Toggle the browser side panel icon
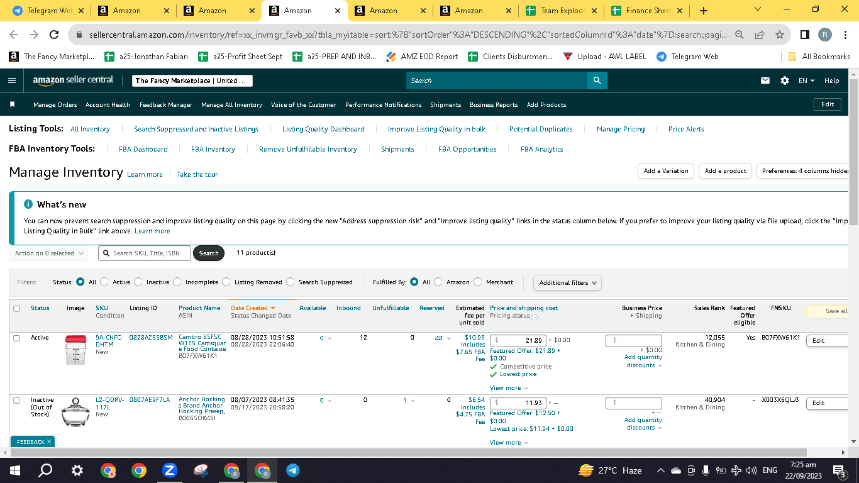 (805, 35)
